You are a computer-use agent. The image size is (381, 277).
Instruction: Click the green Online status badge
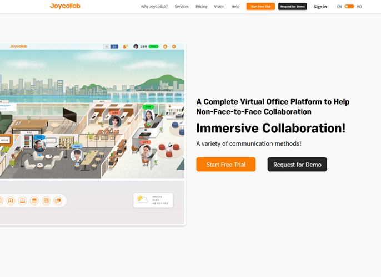coord(153,47)
